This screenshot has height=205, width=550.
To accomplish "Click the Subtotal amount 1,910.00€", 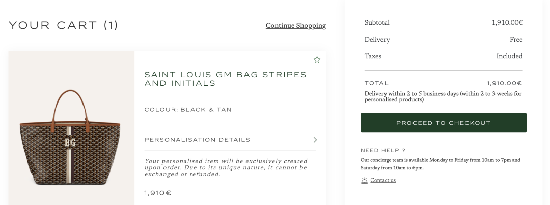I will click(x=507, y=23).
